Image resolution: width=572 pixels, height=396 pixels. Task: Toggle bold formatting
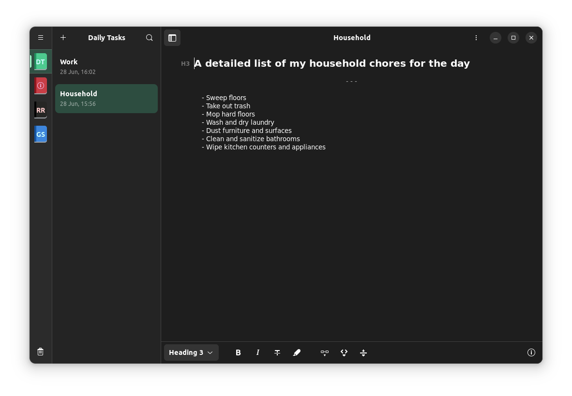pos(238,352)
